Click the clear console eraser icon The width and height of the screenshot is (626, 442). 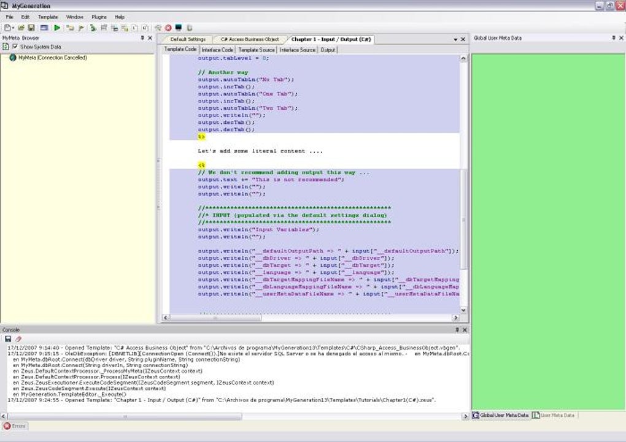[18, 338]
